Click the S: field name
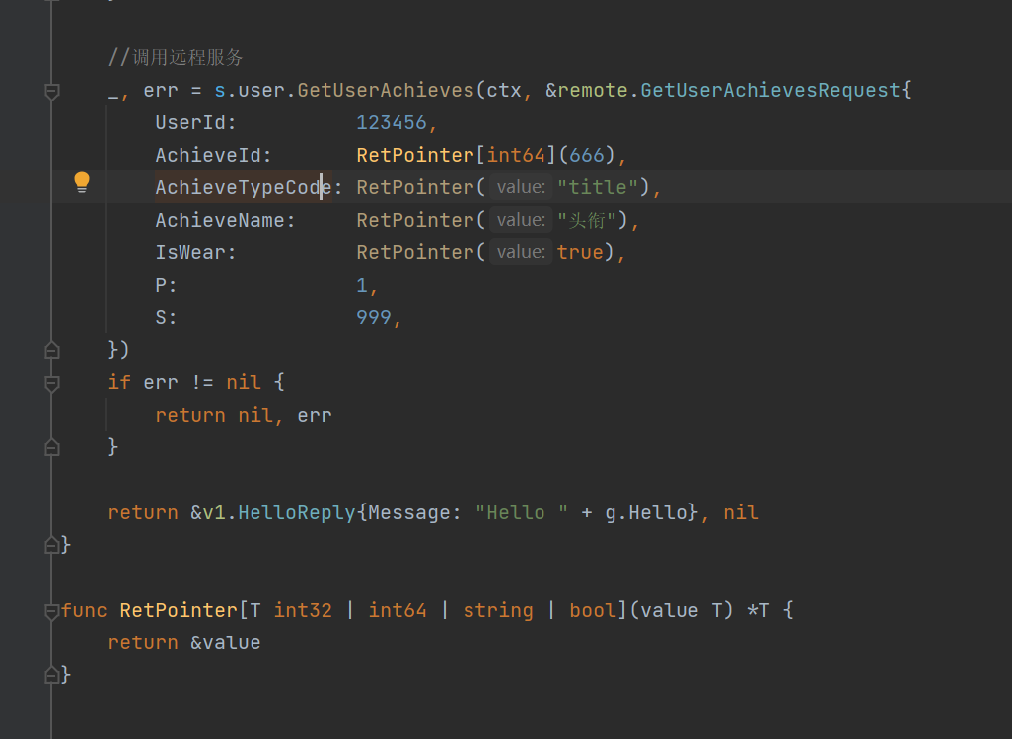The width and height of the screenshot is (1012, 739). (166, 317)
